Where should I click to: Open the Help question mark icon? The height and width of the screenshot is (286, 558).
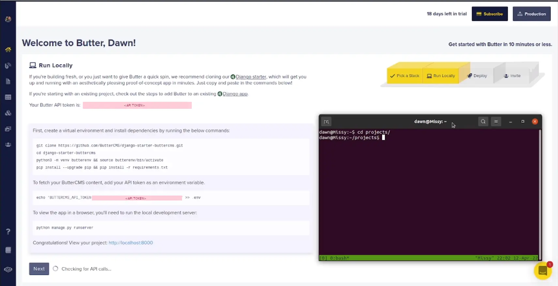point(8,231)
